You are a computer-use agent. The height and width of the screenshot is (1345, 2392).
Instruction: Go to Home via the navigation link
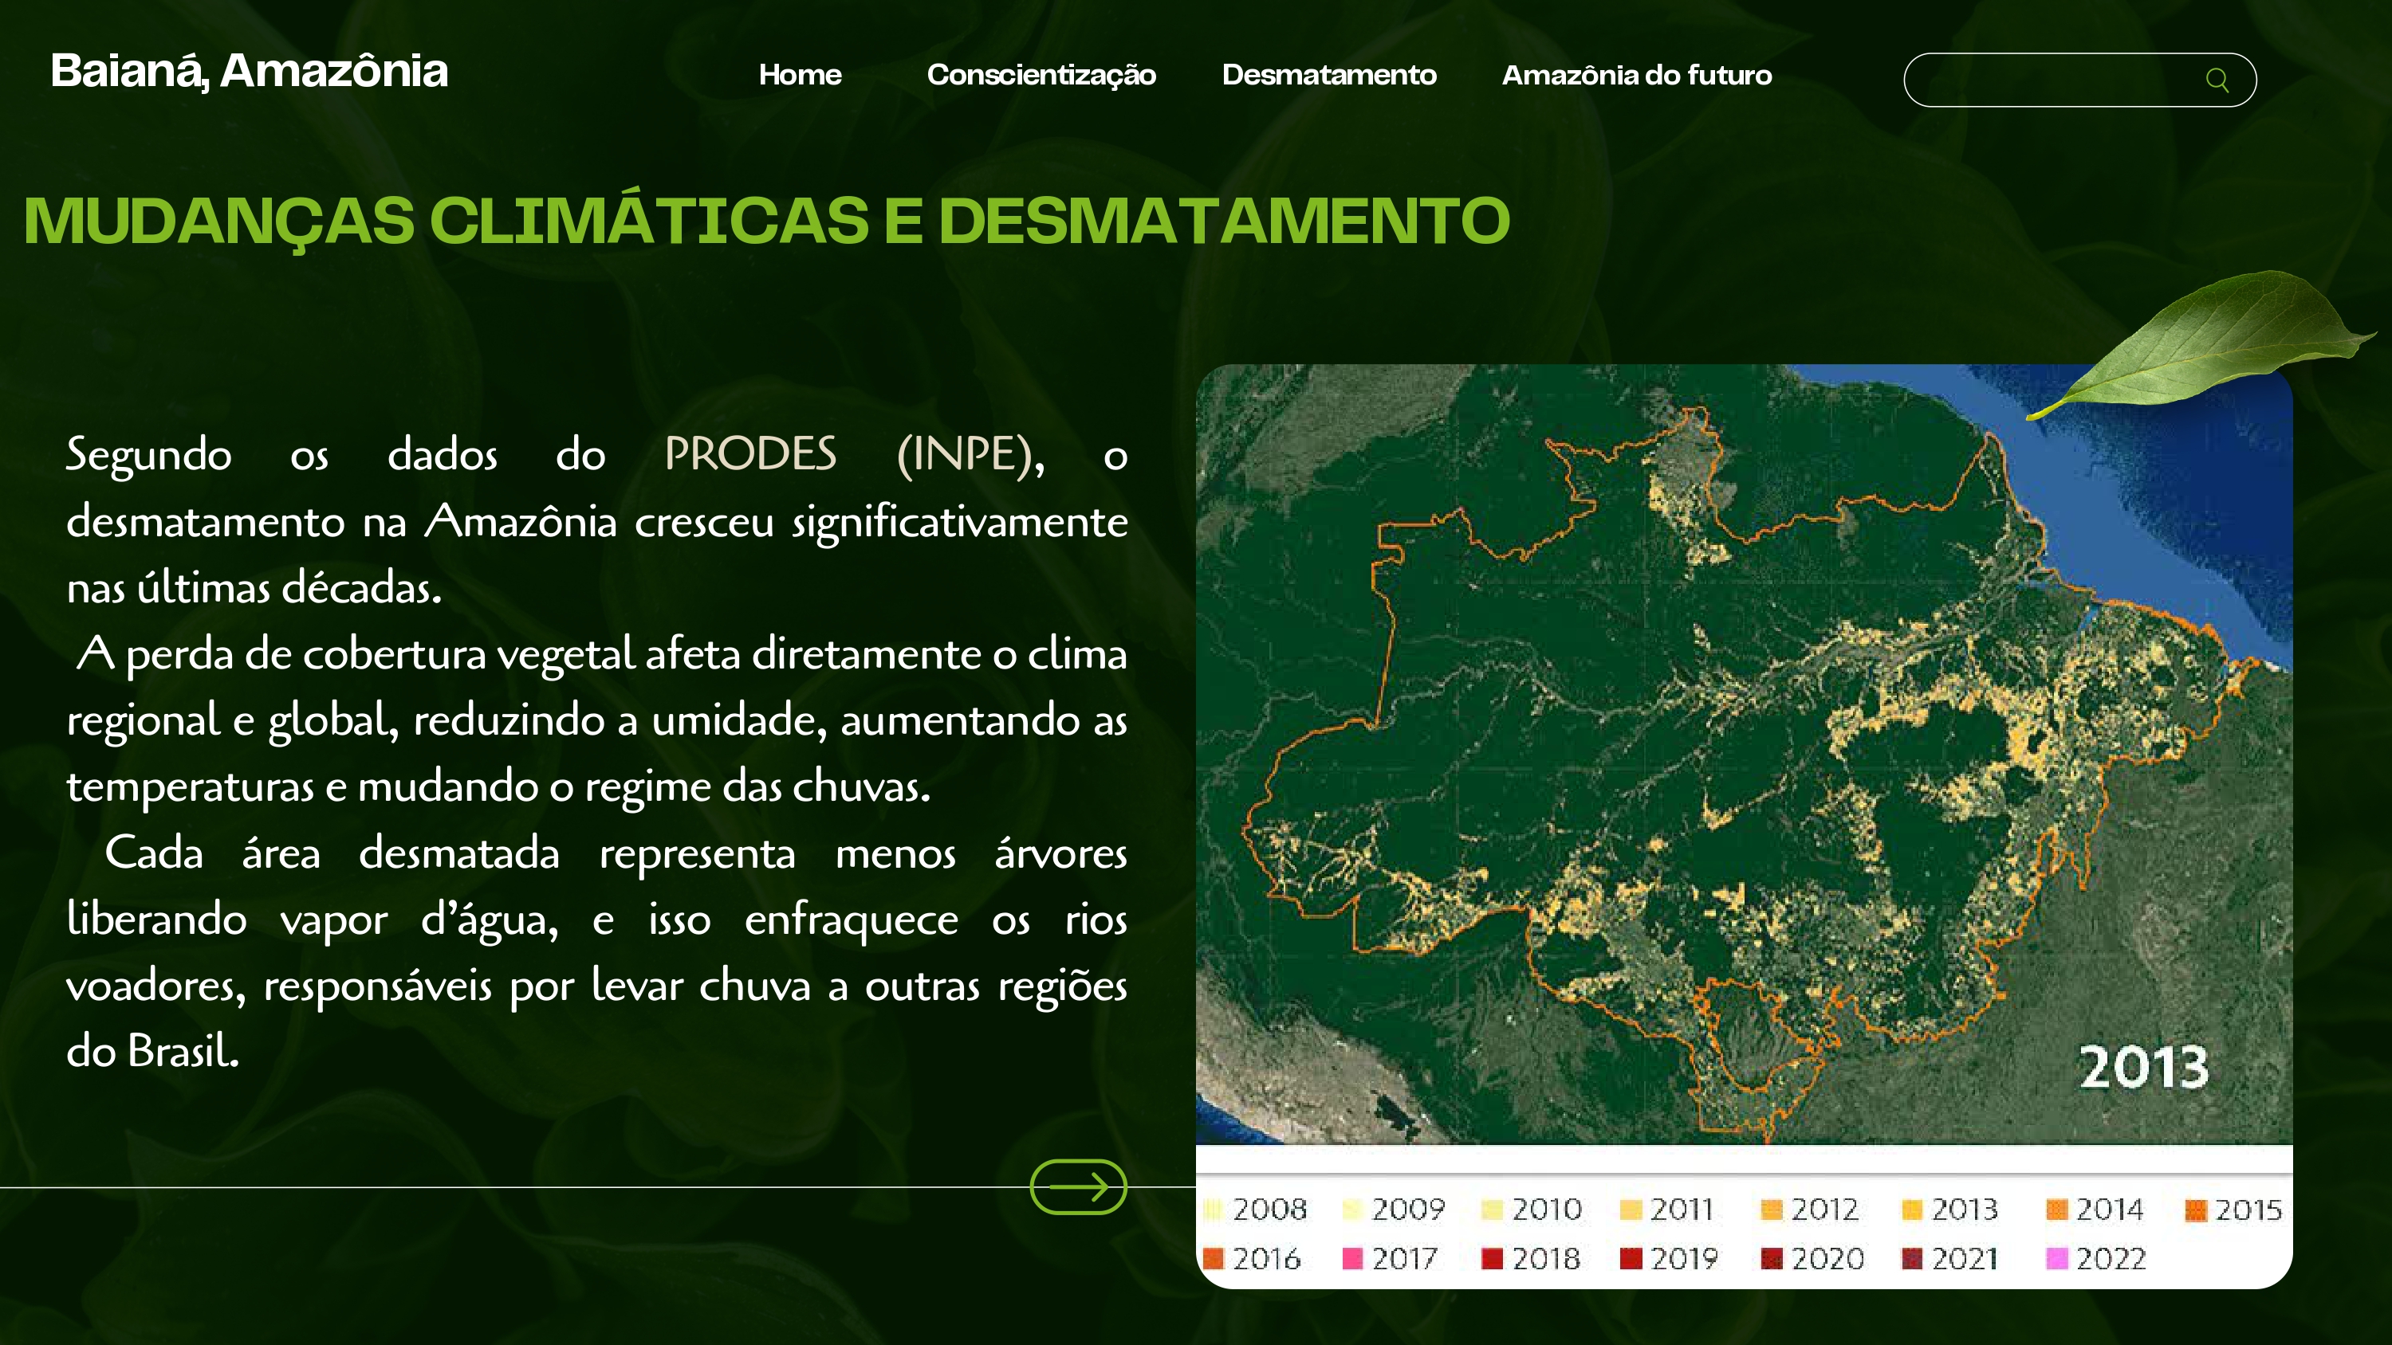[799, 75]
